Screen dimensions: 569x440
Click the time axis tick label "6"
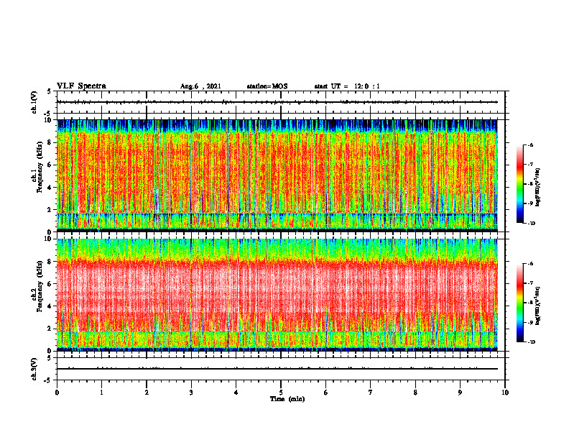click(326, 393)
